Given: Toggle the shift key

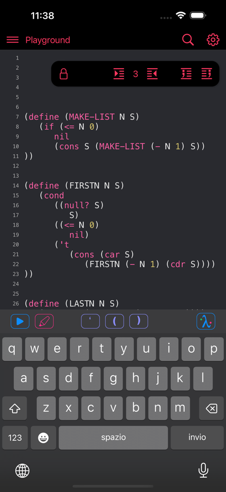Looking at the screenshot, I should click(15, 408).
